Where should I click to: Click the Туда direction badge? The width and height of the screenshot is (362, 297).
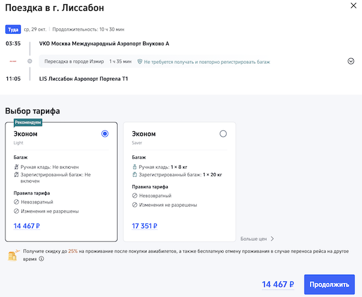click(x=13, y=29)
